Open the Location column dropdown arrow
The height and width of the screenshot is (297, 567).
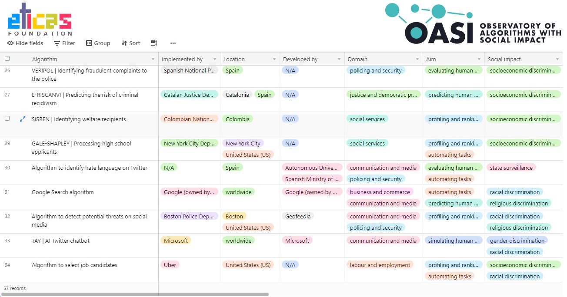pos(274,59)
